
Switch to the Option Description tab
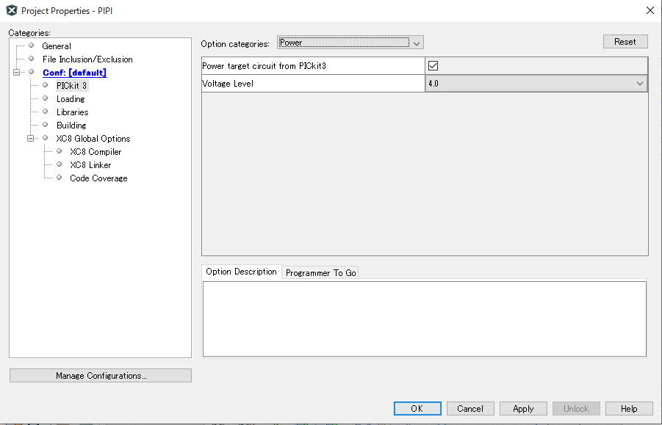(241, 272)
